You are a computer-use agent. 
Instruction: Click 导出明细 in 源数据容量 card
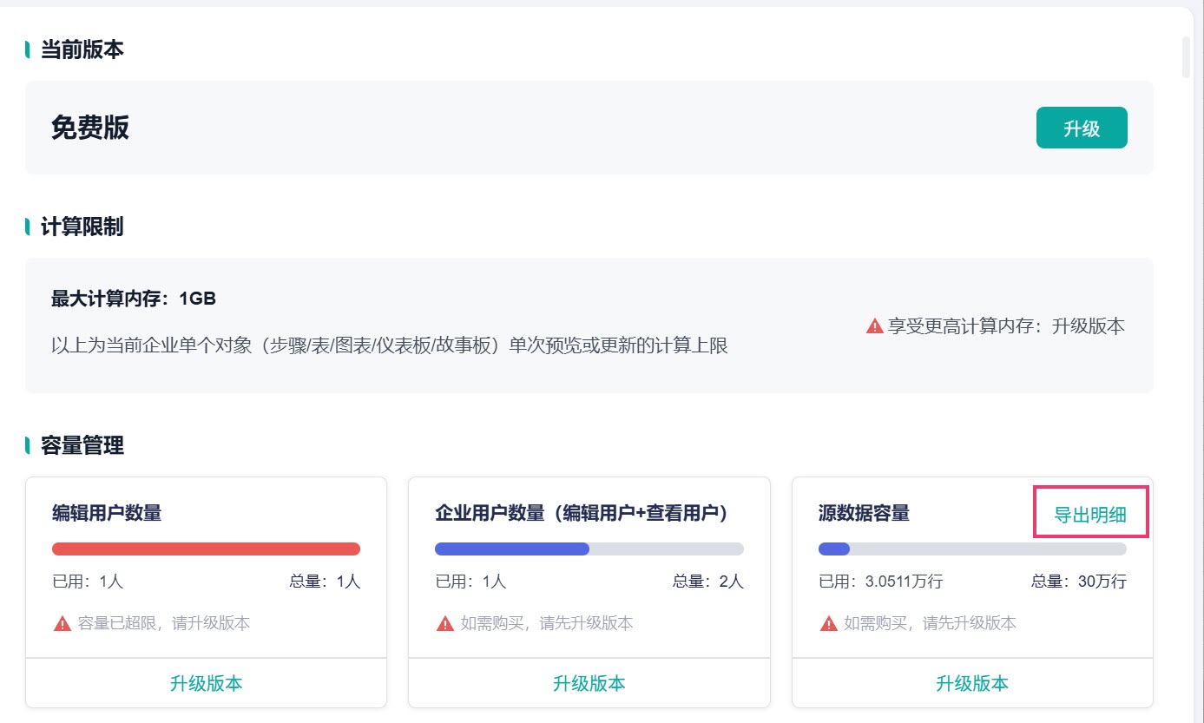[x=1090, y=514]
